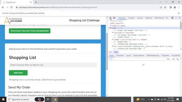Image resolution: width=182 pixels, height=102 pixels.
Task: Click the page vertical scrollbar thumb
Action: coord(107,52)
